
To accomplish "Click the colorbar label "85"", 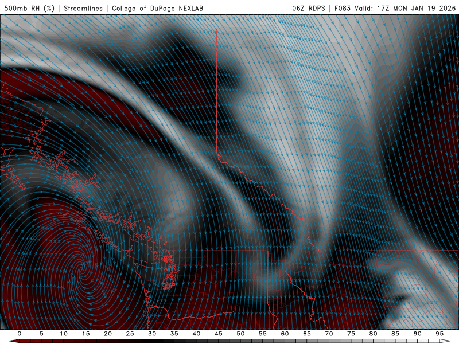I will click(395, 334).
